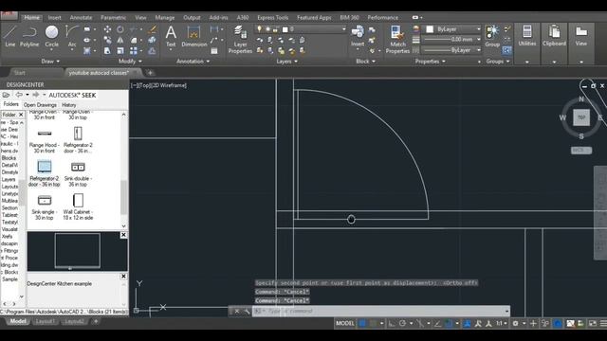Select the Line tool
This screenshot has width=607, height=341.
10,36
